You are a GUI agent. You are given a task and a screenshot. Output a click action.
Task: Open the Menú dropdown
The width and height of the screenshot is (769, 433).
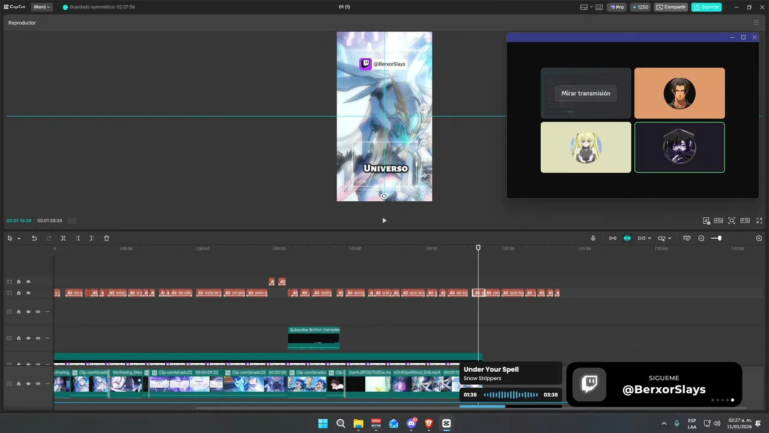tap(41, 7)
